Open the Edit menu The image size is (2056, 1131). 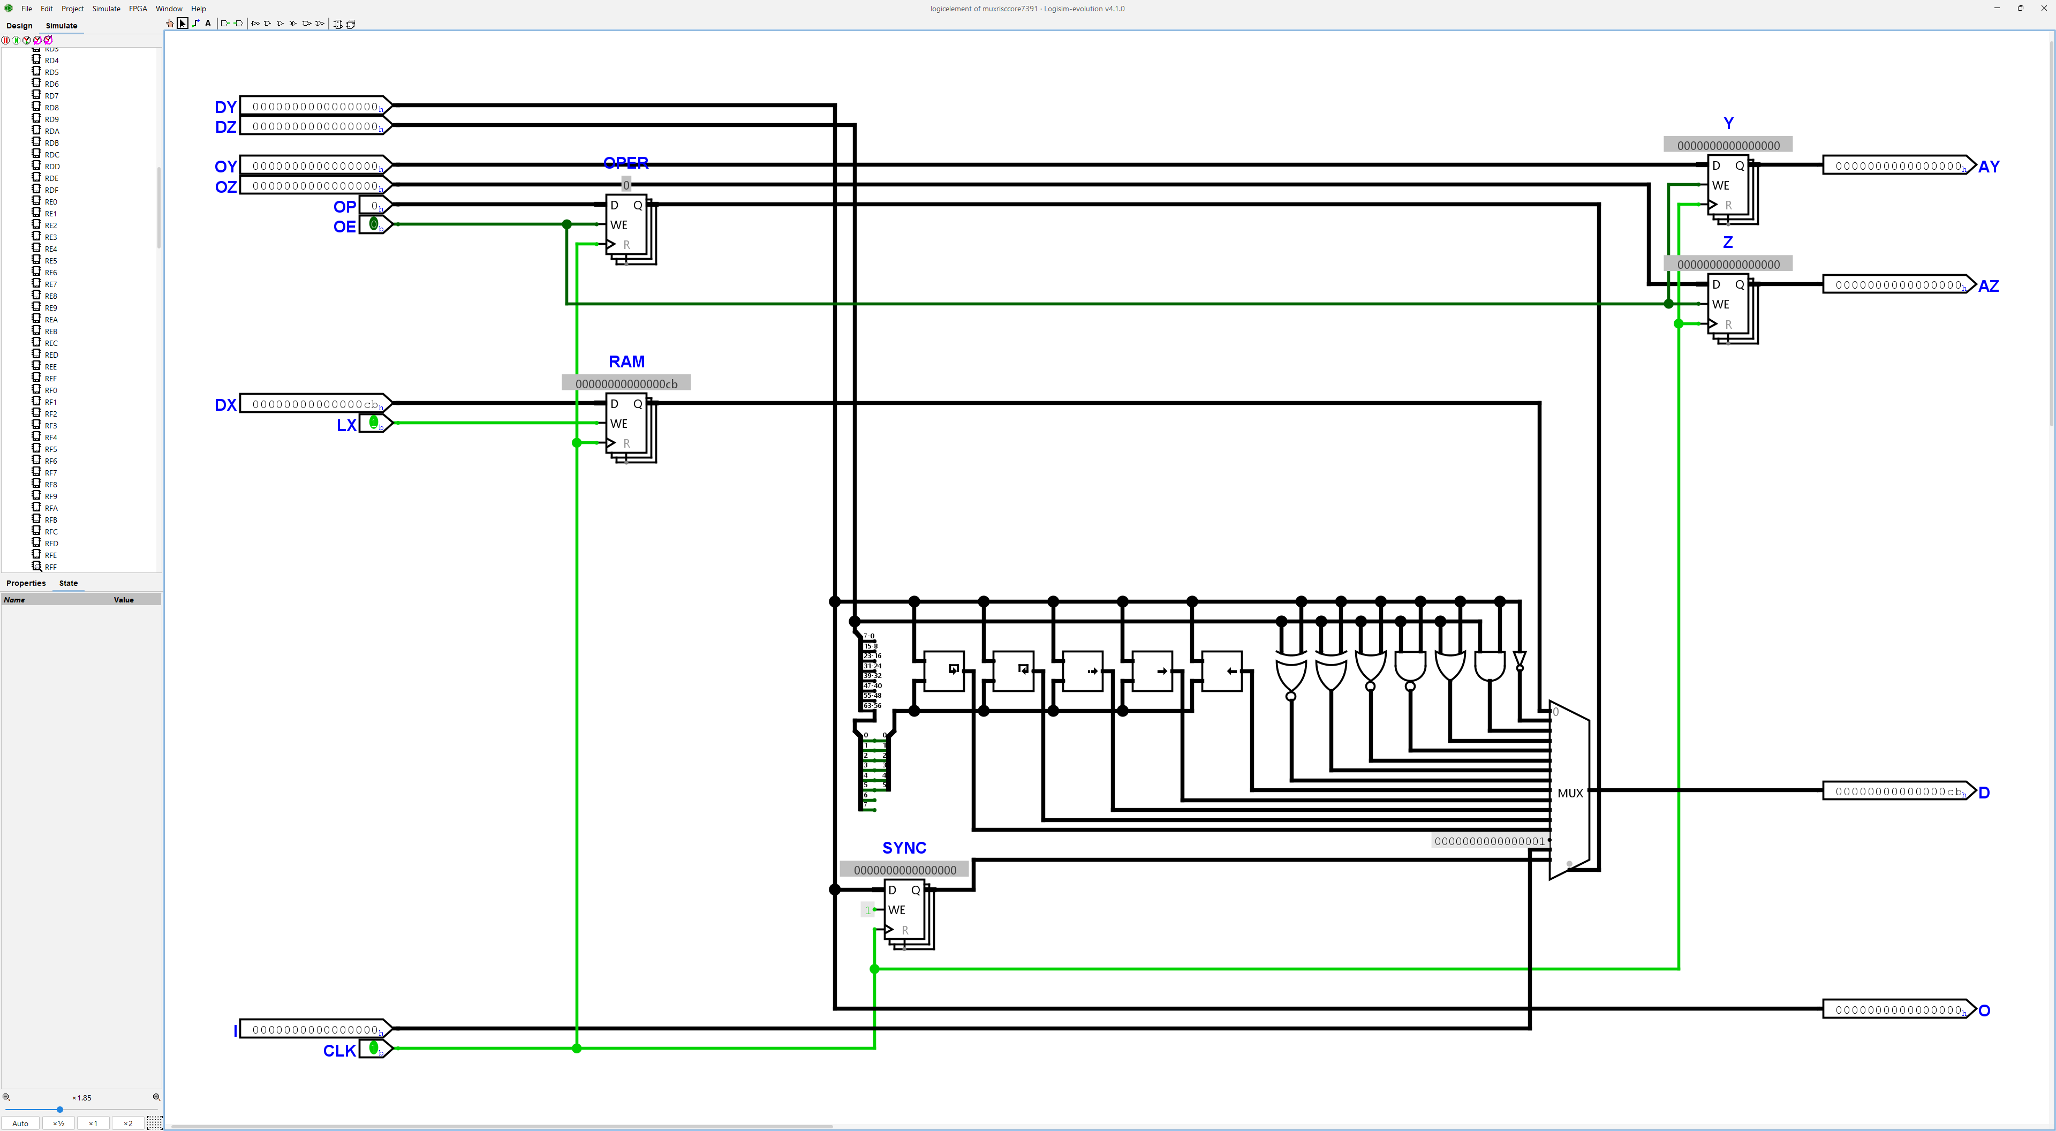coord(47,9)
